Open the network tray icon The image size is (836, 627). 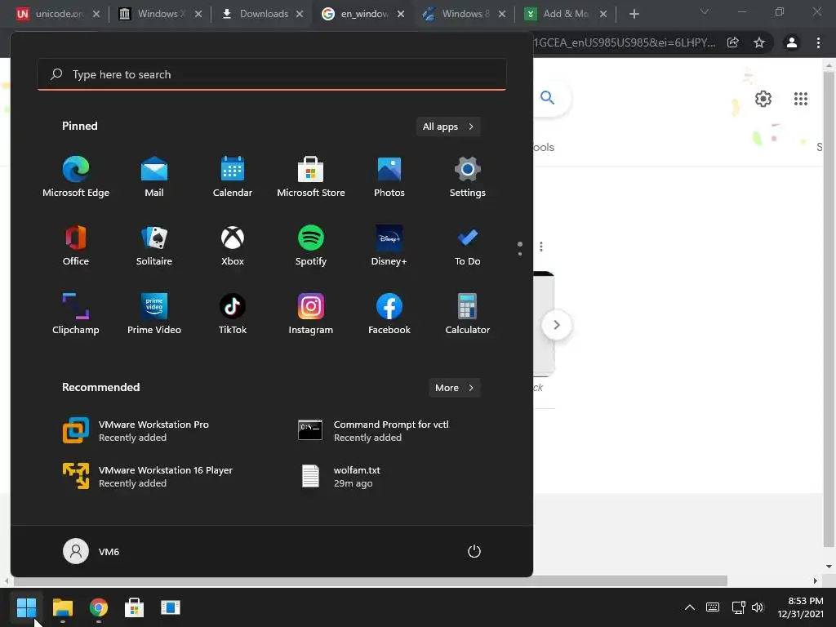point(738,607)
